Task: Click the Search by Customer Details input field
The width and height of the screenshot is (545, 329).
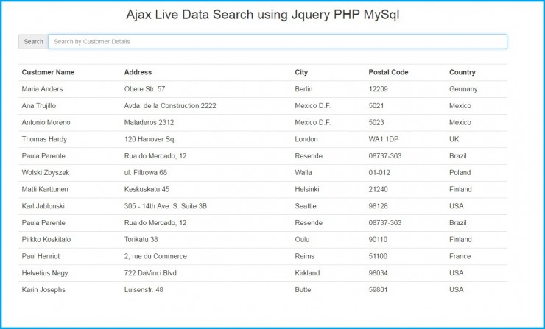Action: (x=278, y=42)
